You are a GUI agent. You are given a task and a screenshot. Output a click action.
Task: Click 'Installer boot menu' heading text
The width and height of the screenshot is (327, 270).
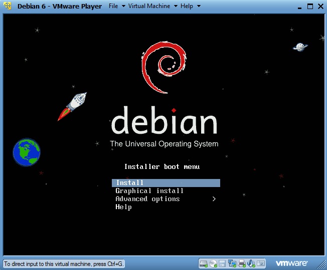tap(162, 167)
